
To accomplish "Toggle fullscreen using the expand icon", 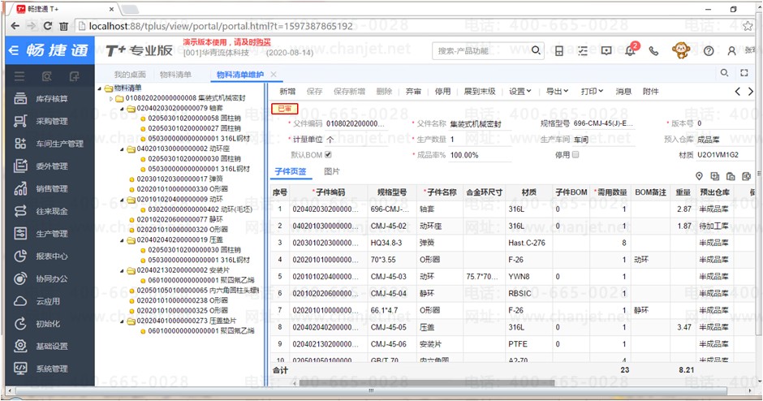I will tap(743, 74).
